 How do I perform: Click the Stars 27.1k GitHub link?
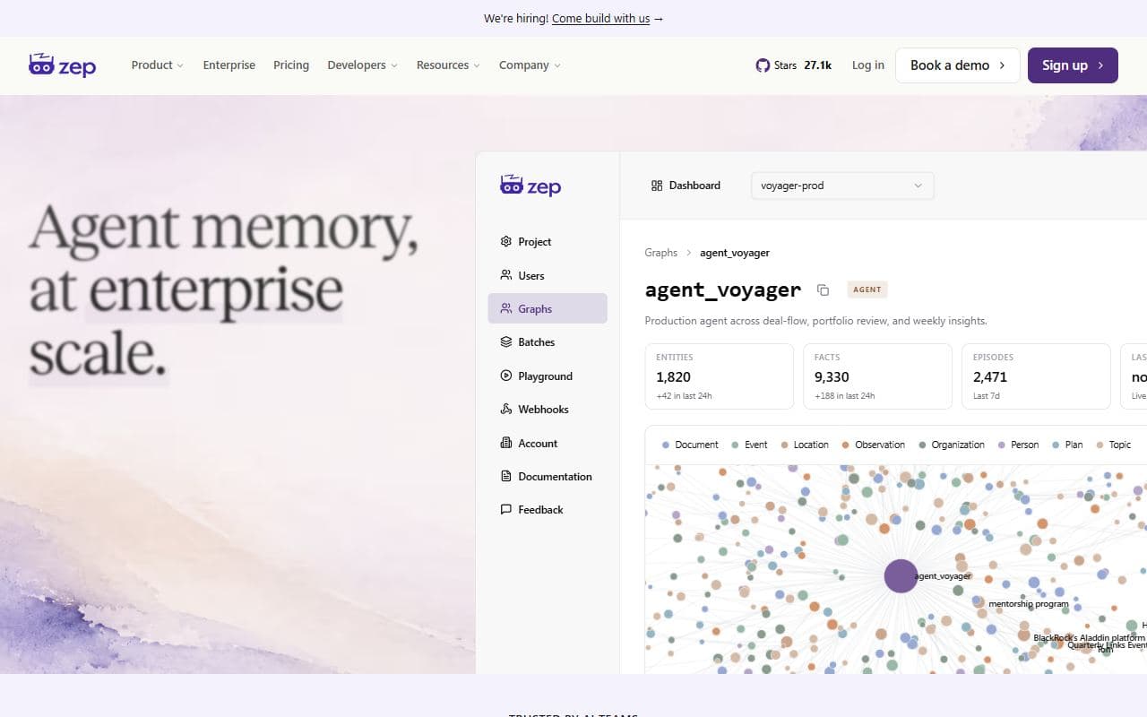tap(794, 65)
